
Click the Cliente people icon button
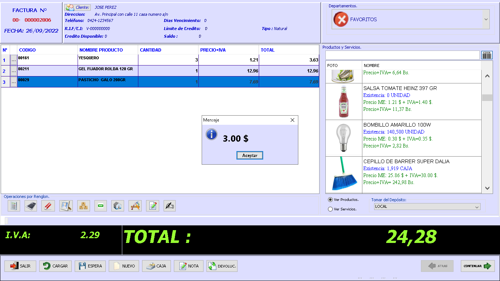[78, 7]
